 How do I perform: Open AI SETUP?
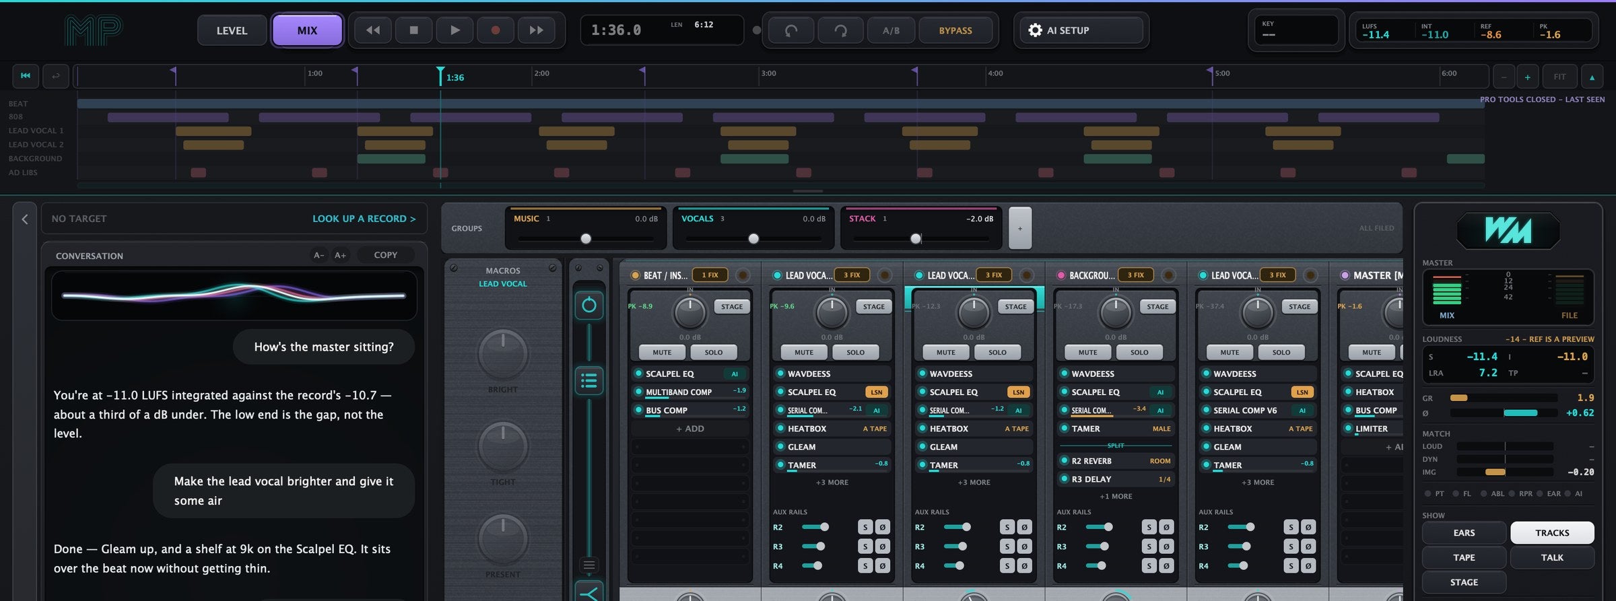tap(1081, 30)
